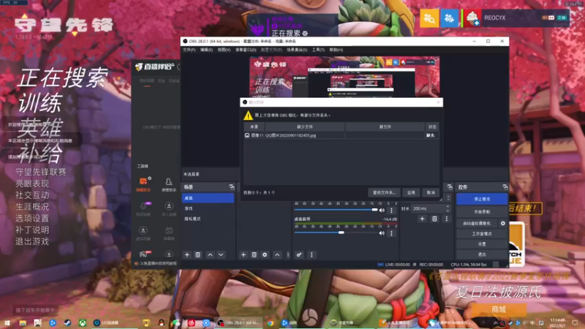Add a transition with the plus icon

tap(422, 219)
